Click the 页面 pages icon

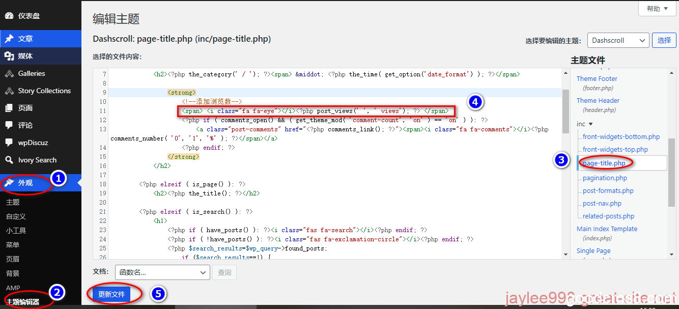[x=9, y=108]
